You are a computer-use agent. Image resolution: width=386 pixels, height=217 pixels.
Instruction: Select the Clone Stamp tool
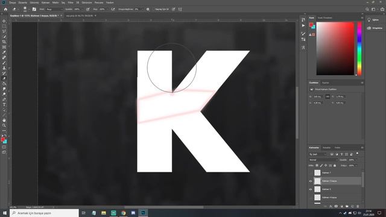tap(4, 68)
